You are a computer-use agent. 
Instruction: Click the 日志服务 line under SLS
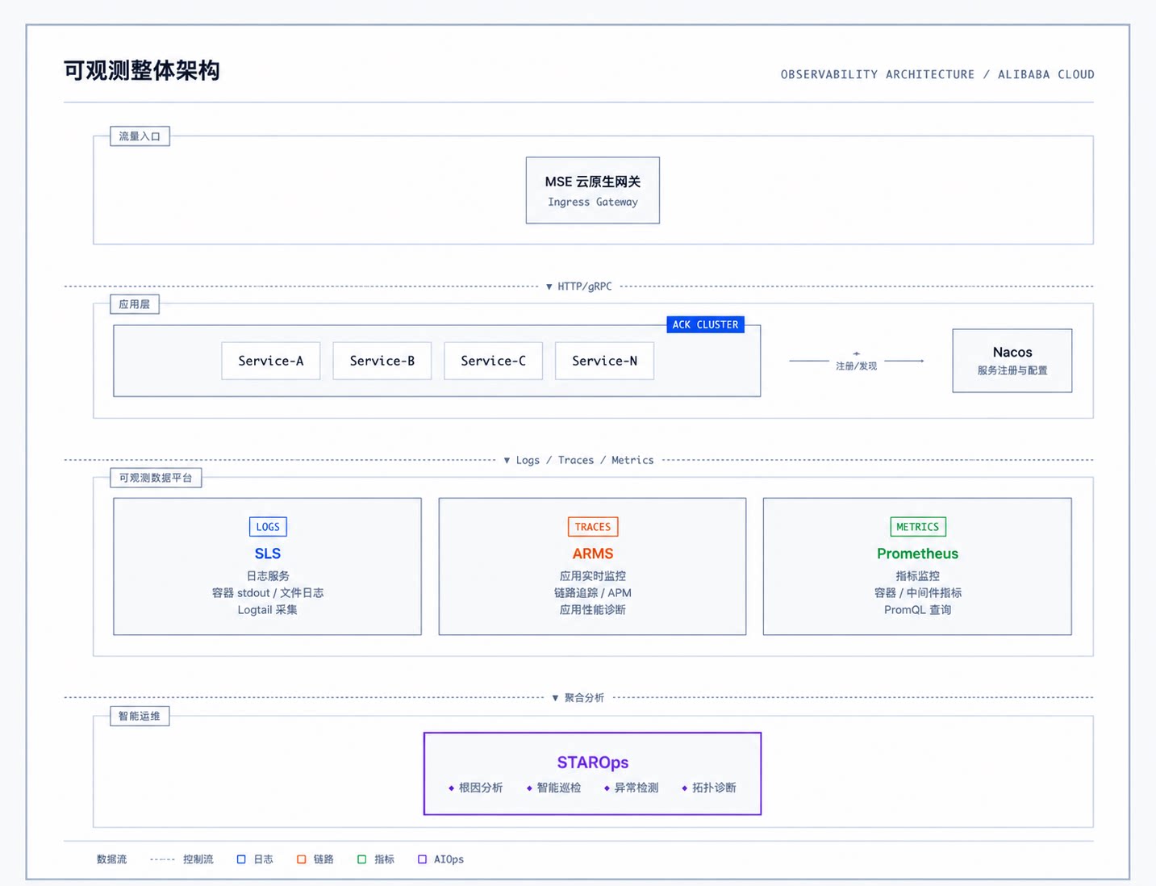[x=268, y=576]
